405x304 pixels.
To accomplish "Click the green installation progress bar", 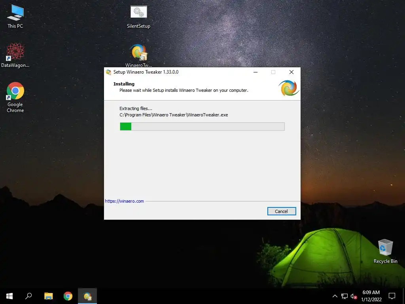I will (202, 126).
